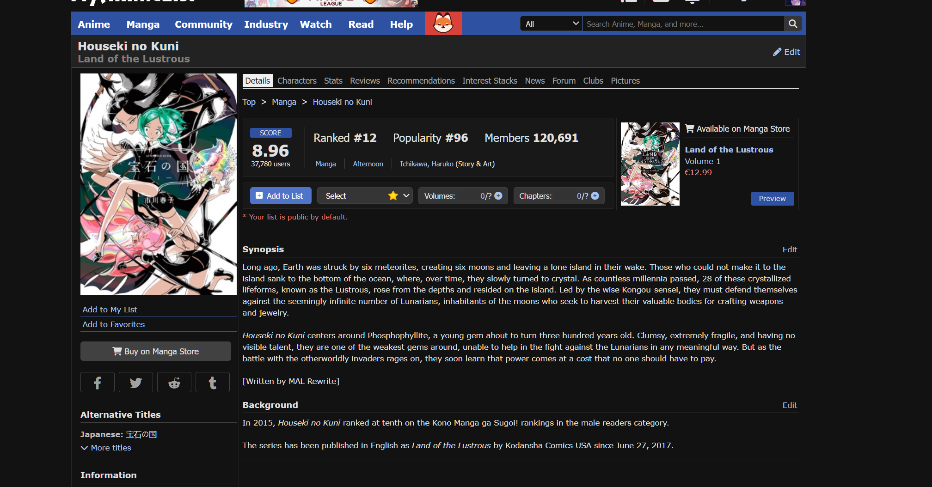Open Land of the Lustrous store link
Screen dimensions: 932x487
pos(729,150)
